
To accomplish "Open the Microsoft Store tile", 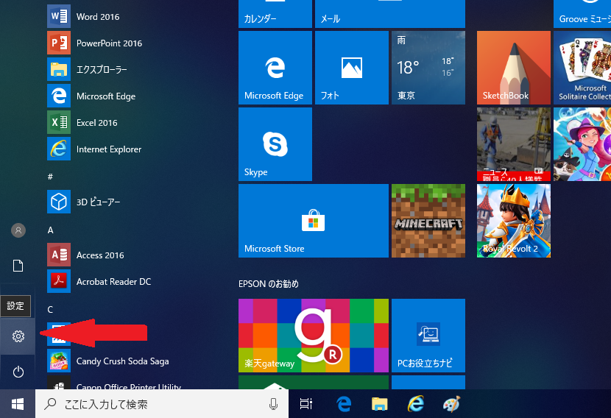I will (314, 221).
